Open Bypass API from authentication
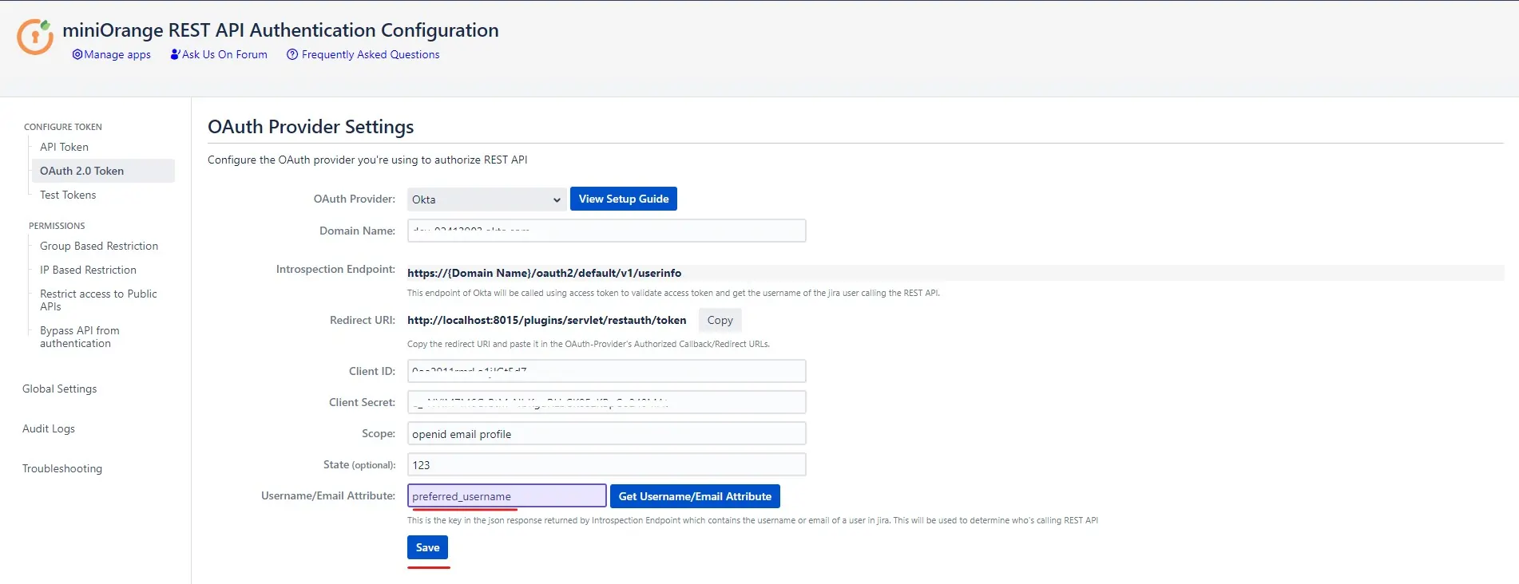Screen dimensions: 1519x584 click(x=80, y=337)
